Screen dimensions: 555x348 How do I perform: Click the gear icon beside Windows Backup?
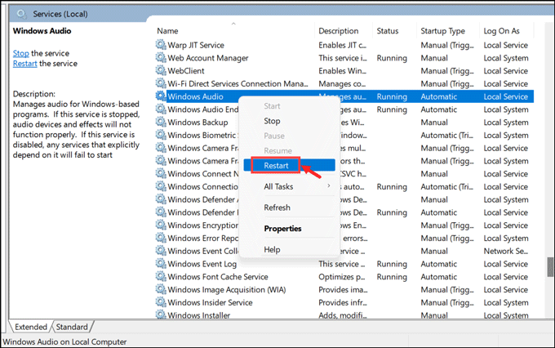161,122
